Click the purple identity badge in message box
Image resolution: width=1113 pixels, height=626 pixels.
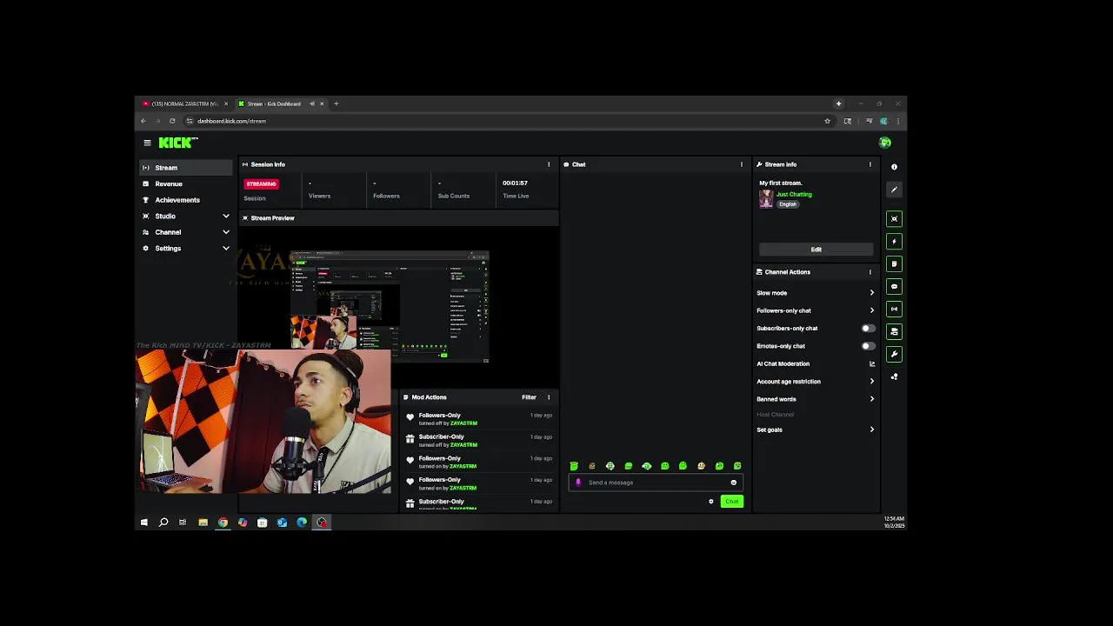pos(578,483)
